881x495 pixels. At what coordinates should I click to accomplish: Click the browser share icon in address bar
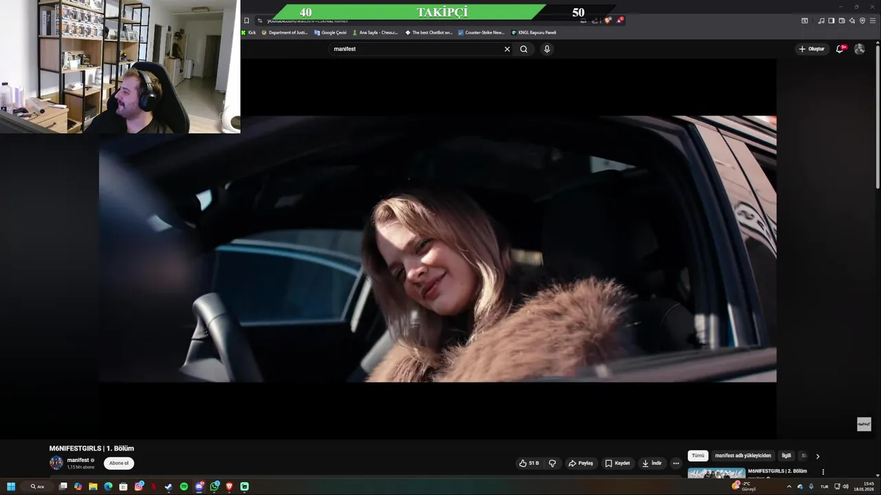pyautogui.click(x=595, y=21)
